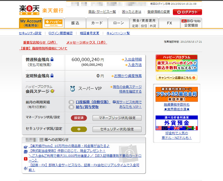Open 入金方法 link
Viewport: 223px width, 181px height.
(x=135, y=65)
